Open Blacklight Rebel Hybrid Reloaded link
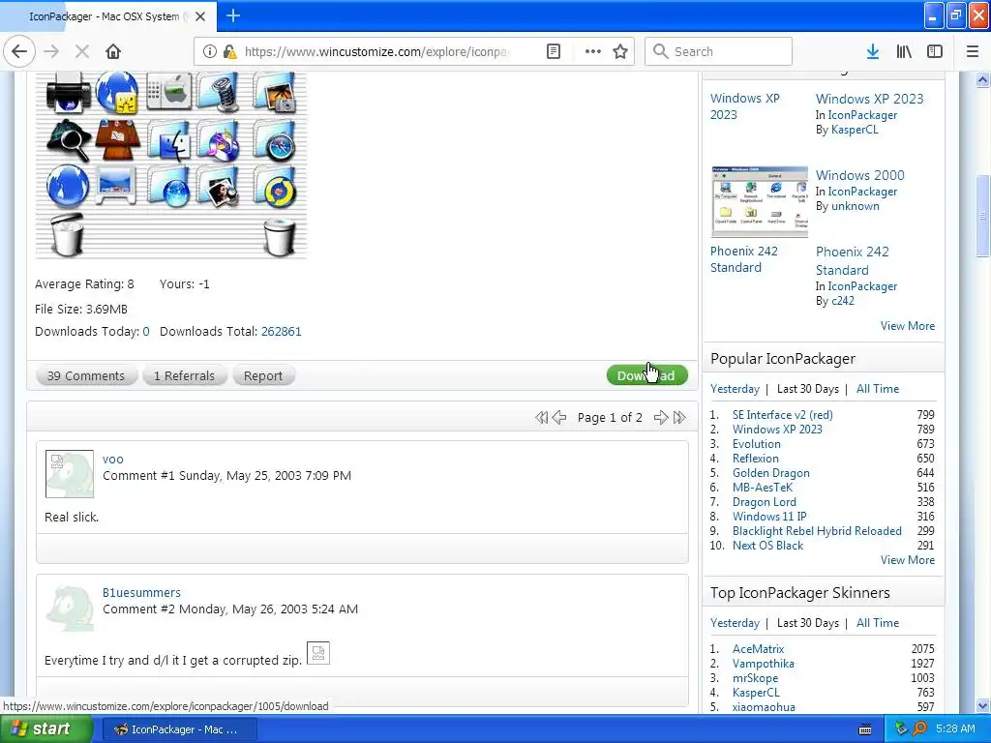Image resolution: width=991 pixels, height=743 pixels. 817,531
